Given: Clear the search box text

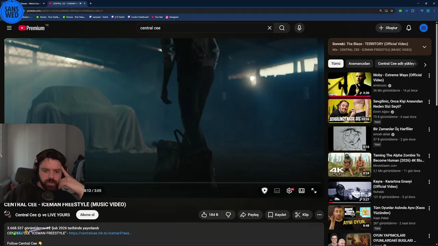Looking at the screenshot, I should pos(270,28).
